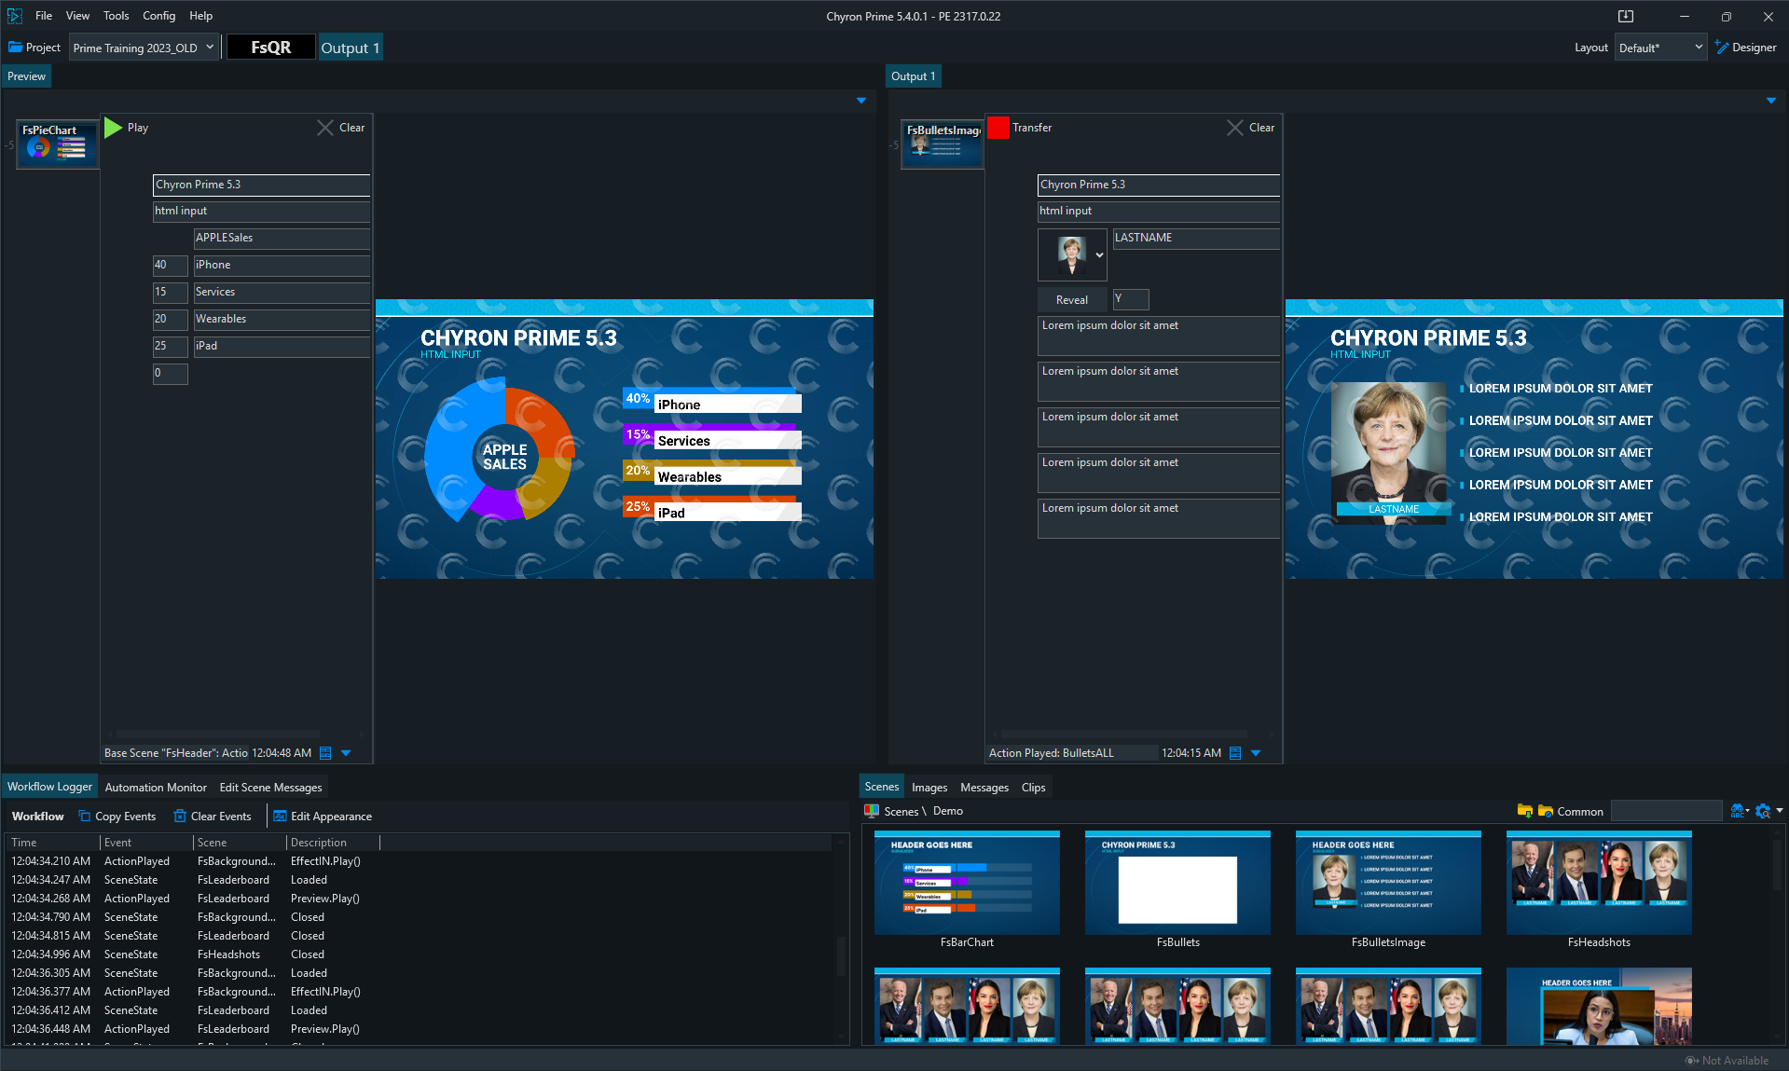Viewport: 1789px width, 1071px height.
Task: Click the Wearables label input field
Action: [282, 320]
